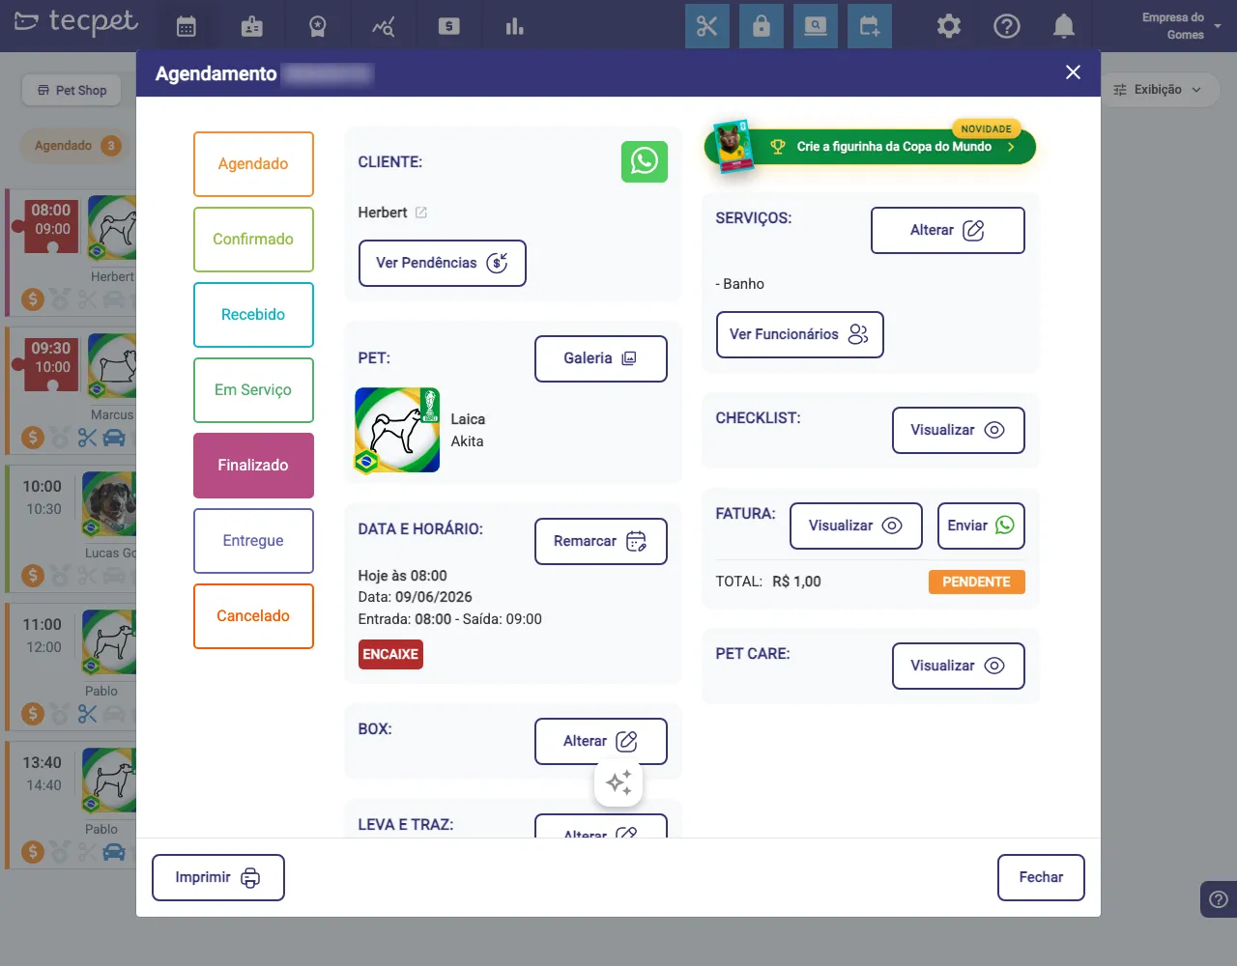The width and height of the screenshot is (1237, 966).
Task: Click Ver Pendências button
Action: [x=443, y=263]
